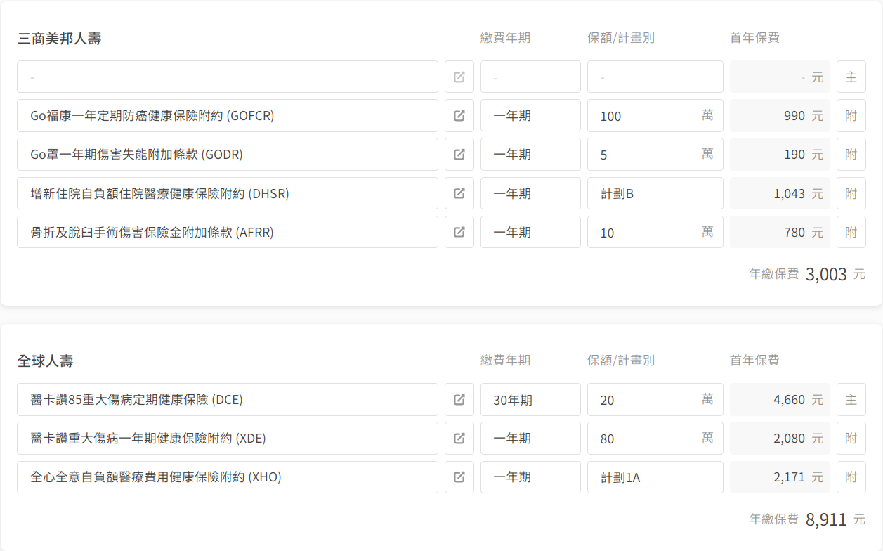Select the 骨折及脫臼手術 (AFRR) product field
The width and height of the screenshot is (883, 551).
point(228,232)
